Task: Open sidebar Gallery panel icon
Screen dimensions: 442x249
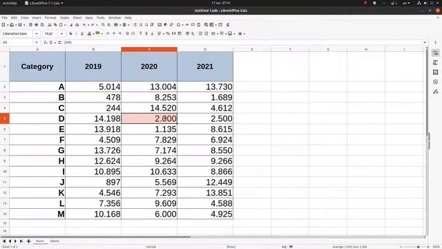Action: [x=436, y=72]
